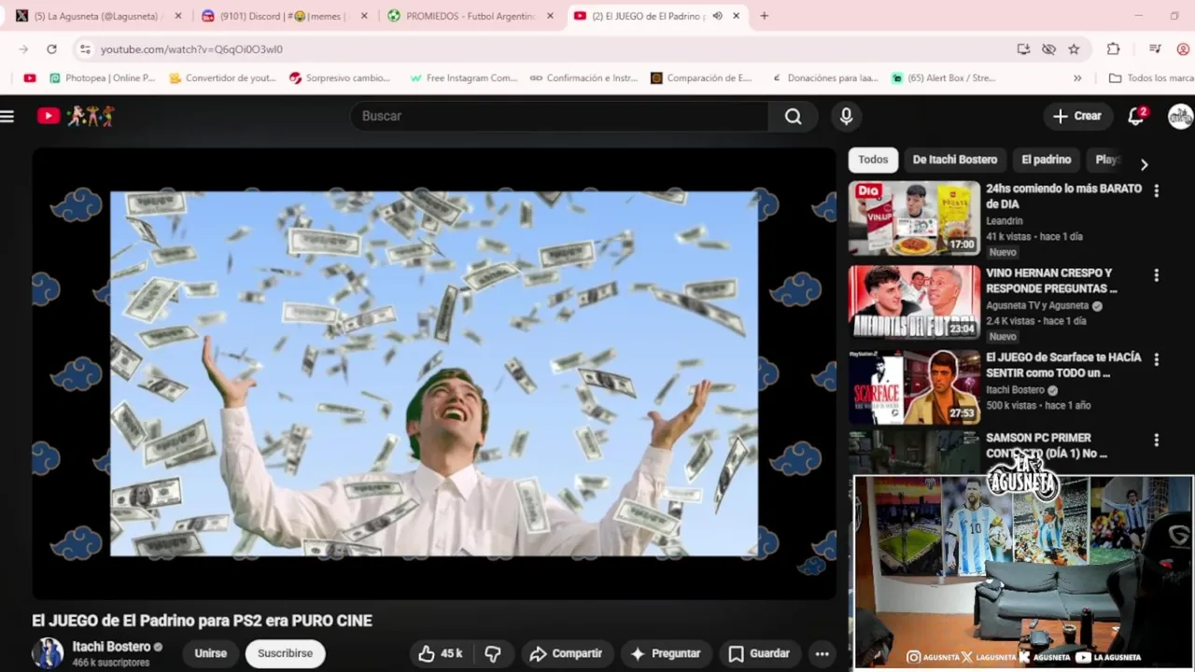Image resolution: width=1195 pixels, height=672 pixels.
Task: Select the Todos filter chip
Action: click(x=873, y=160)
